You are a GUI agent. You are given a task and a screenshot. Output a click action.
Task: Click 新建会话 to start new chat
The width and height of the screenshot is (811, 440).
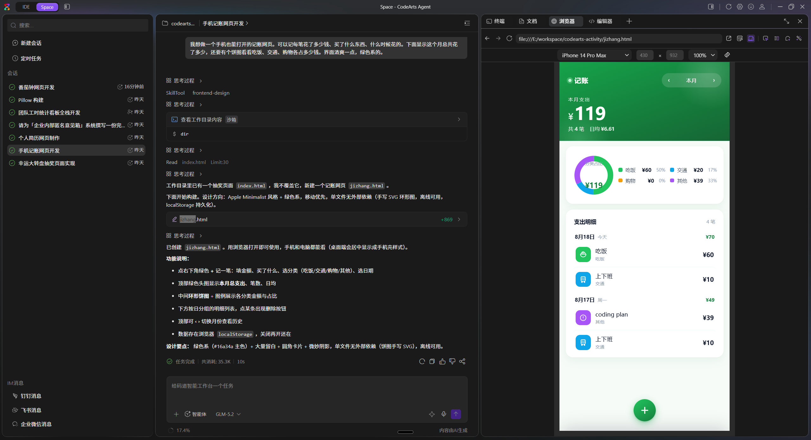click(27, 43)
